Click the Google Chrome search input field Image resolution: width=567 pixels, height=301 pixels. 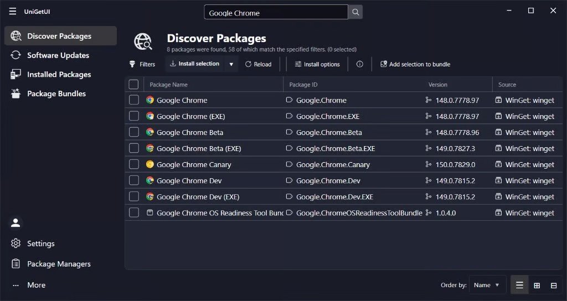[x=276, y=12]
